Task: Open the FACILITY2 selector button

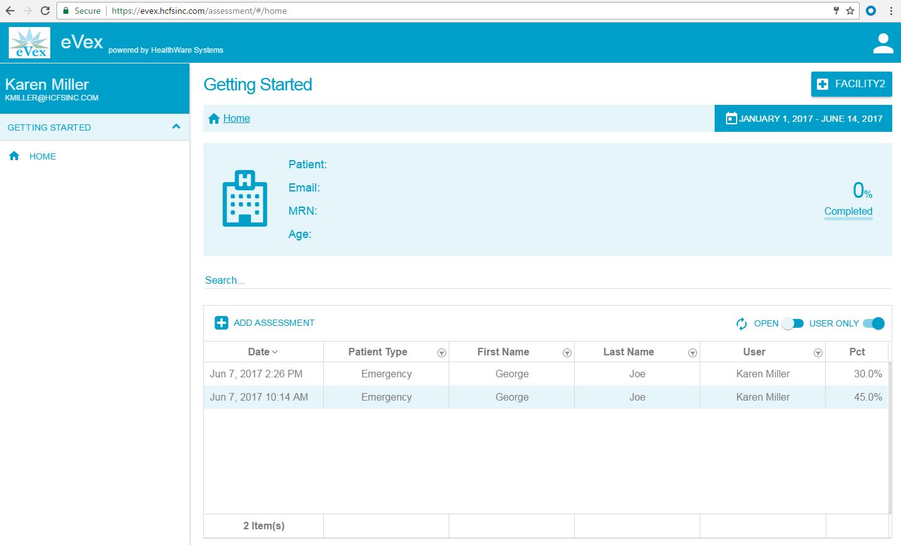Action: pyautogui.click(x=851, y=84)
